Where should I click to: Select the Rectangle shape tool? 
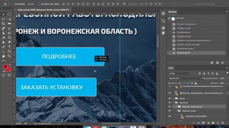click(9, 52)
